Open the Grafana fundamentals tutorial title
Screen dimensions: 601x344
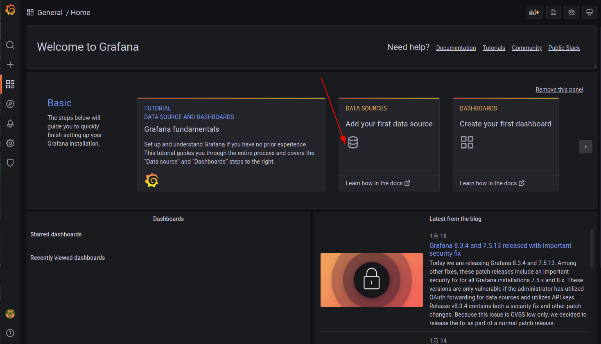182,129
